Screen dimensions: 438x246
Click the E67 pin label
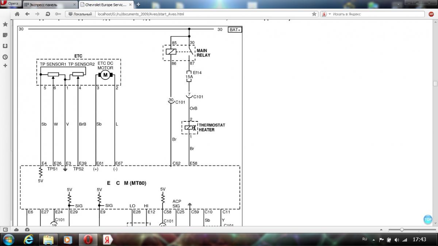pos(119,163)
